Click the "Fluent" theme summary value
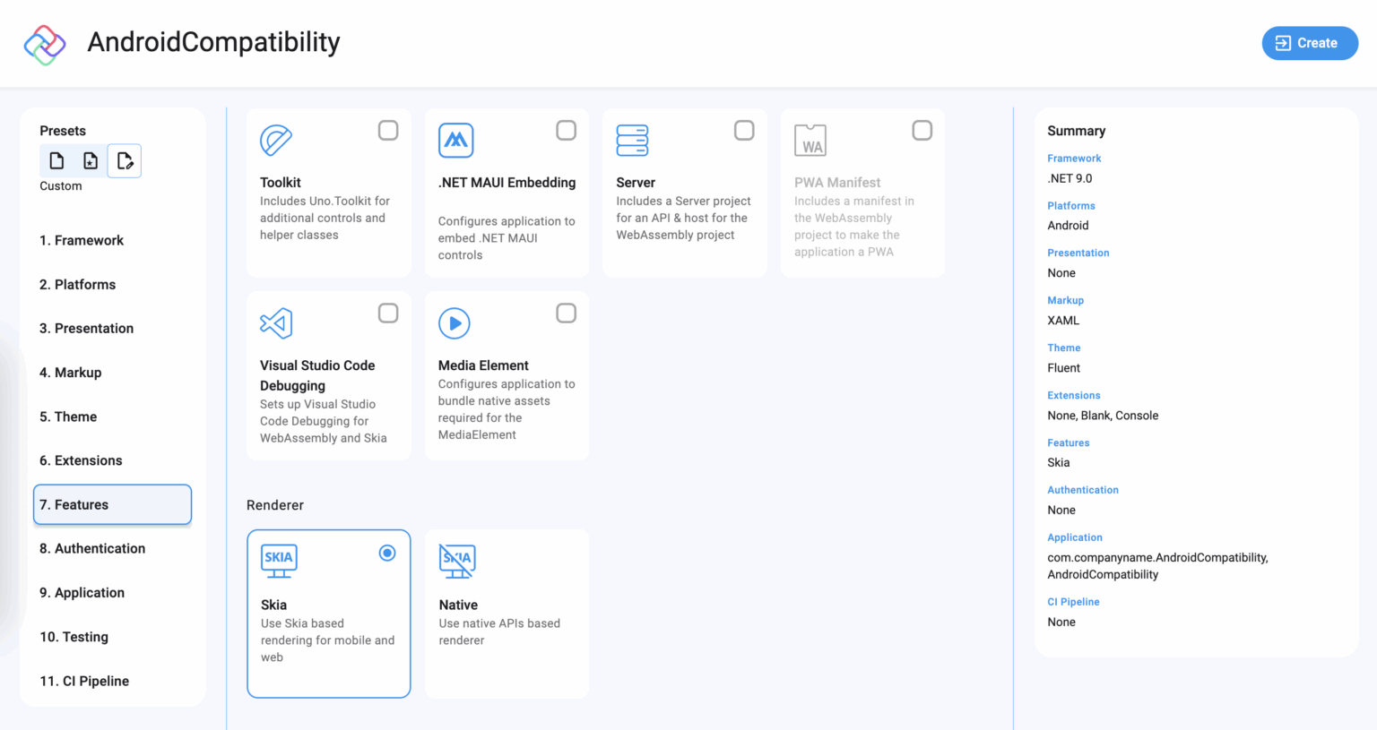Screen dimensions: 1377x730 pyautogui.click(x=1063, y=369)
